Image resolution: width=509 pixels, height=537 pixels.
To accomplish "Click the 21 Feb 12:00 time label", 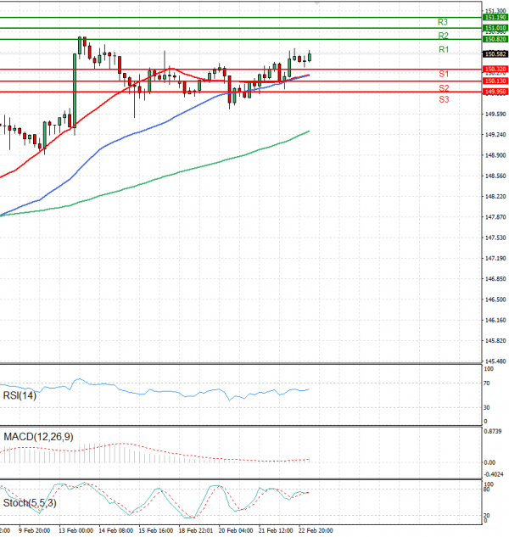I will tap(276, 530).
